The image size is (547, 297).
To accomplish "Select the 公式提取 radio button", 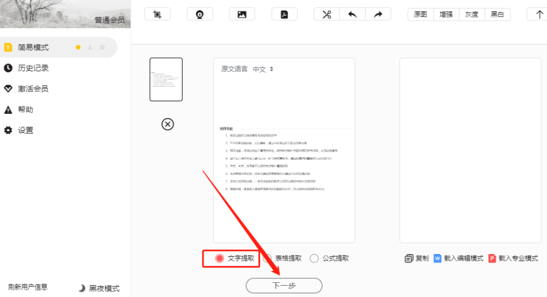I will point(314,259).
